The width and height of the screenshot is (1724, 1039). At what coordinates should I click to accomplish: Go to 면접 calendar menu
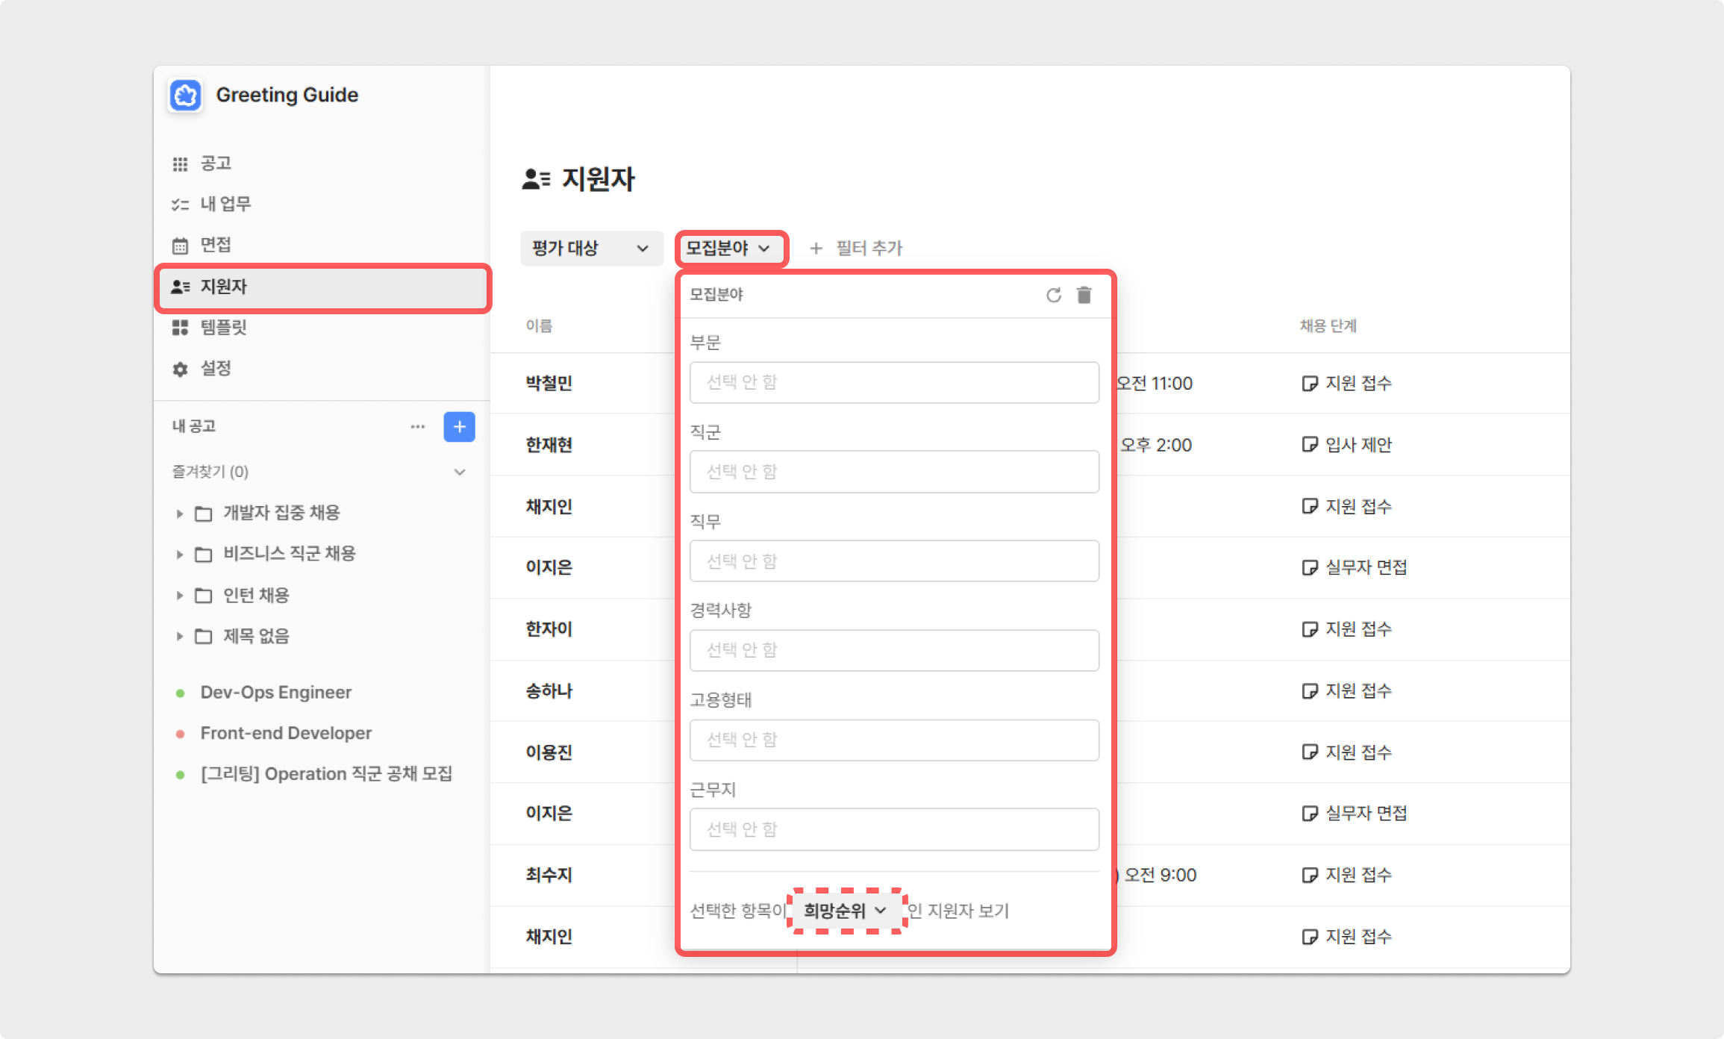(x=215, y=245)
